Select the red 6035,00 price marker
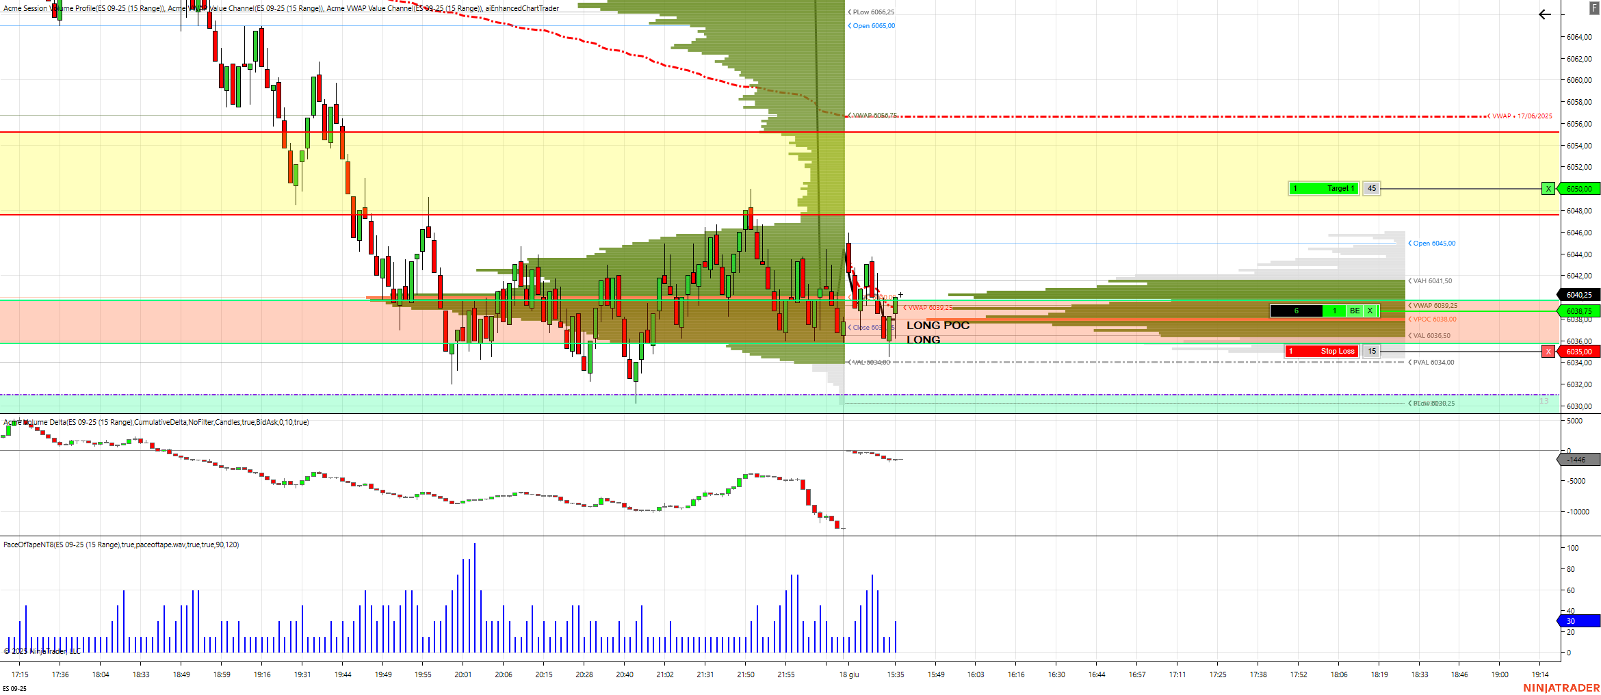This screenshot has height=695, width=1601. click(x=1579, y=352)
